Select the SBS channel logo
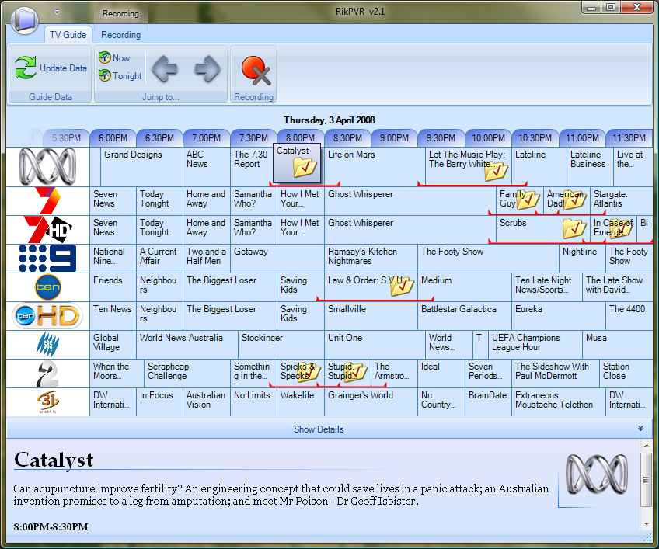Image resolution: width=659 pixels, height=549 pixels. 47,345
